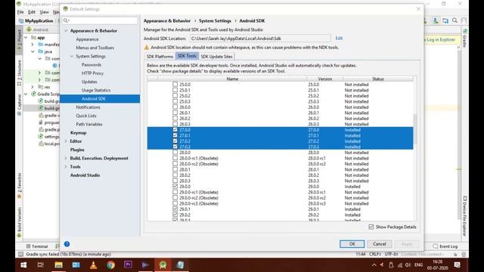Check the 25.0.0 build tools checkbox
Screen dimensions: 484x272
(175, 84)
